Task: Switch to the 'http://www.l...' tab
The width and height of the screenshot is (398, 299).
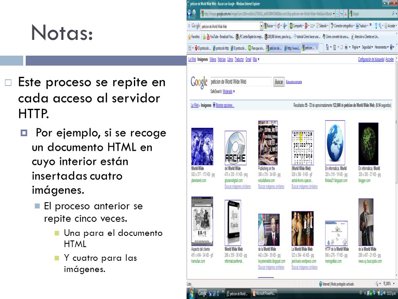Action: [292, 48]
